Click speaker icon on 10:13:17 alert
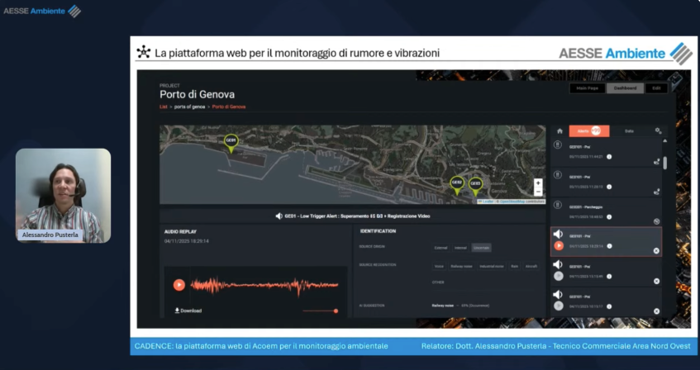Screen dimensions: 700x370 coord(558,295)
